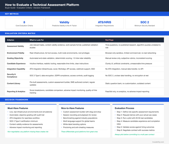
Task: Click the 'SOC 2' metric heading
Action: 145,22
